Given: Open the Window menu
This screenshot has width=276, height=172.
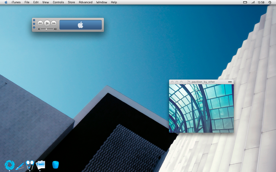Looking at the screenshot, I should point(102,2).
